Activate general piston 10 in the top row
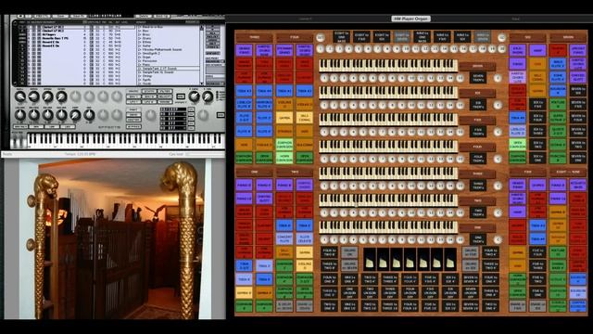The height and width of the screenshot is (334, 593). click(406, 49)
